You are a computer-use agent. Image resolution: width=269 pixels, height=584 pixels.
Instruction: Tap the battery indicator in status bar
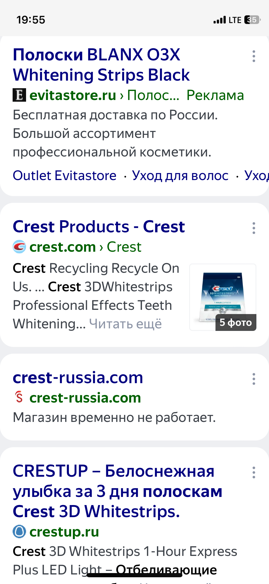[x=252, y=20]
